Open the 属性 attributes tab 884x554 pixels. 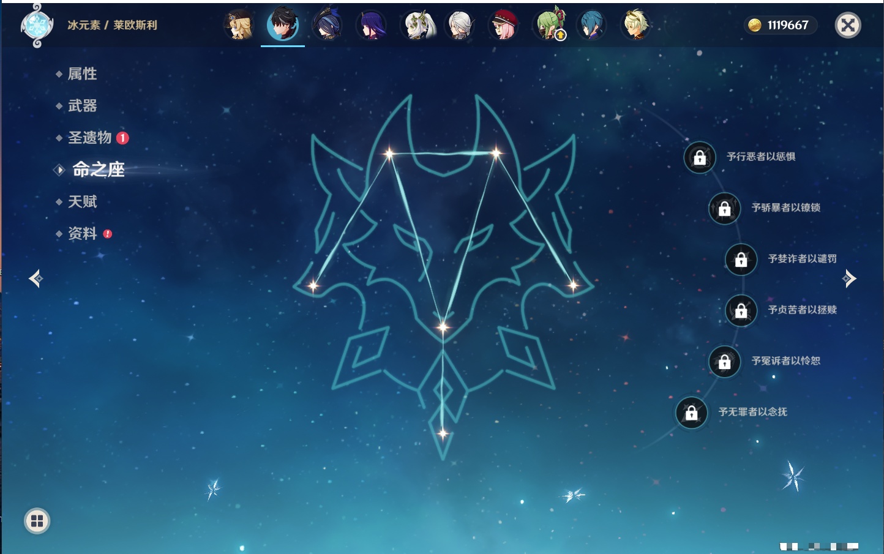[82, 74]
